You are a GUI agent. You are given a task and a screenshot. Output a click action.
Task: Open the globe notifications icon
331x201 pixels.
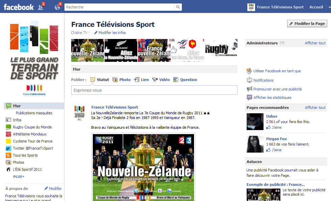[x=57, y=7]
